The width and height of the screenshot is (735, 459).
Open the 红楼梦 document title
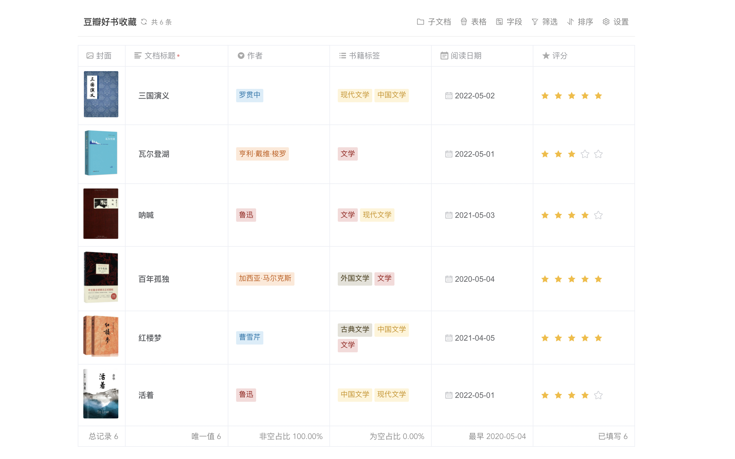[x=150, y=338]
